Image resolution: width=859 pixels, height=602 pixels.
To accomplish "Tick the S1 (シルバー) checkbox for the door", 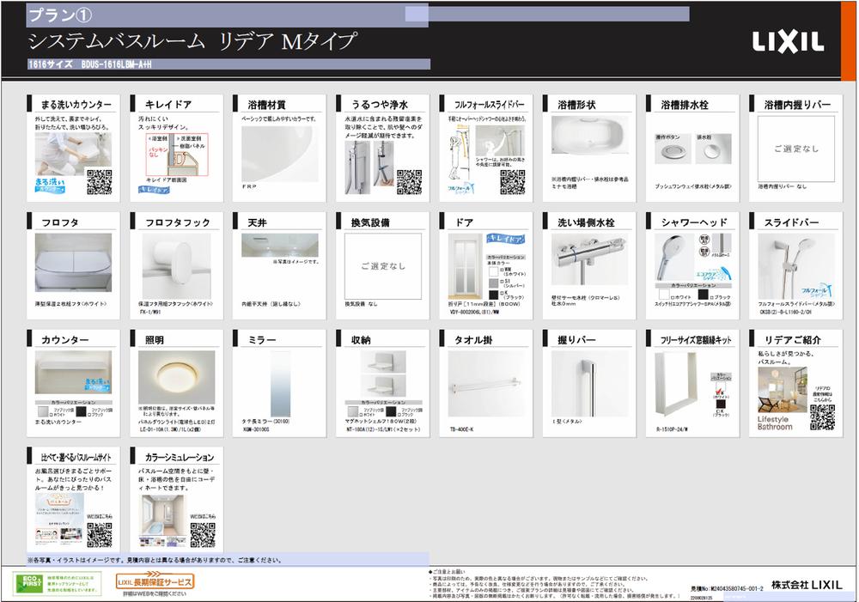I will click(x=502, y=282).
